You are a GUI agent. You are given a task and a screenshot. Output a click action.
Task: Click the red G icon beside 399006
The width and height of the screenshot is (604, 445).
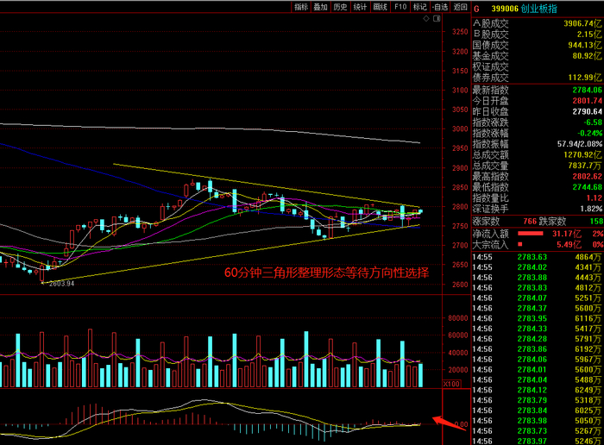(x=477, y=8)
